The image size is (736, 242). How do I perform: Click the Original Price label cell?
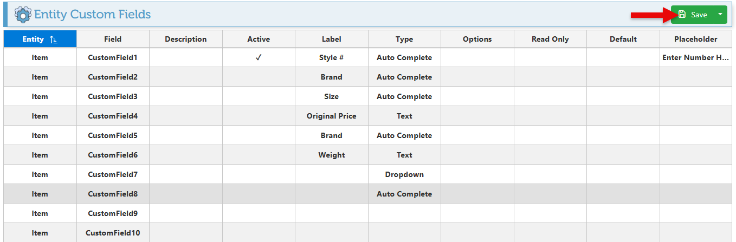tap(331, 116)
